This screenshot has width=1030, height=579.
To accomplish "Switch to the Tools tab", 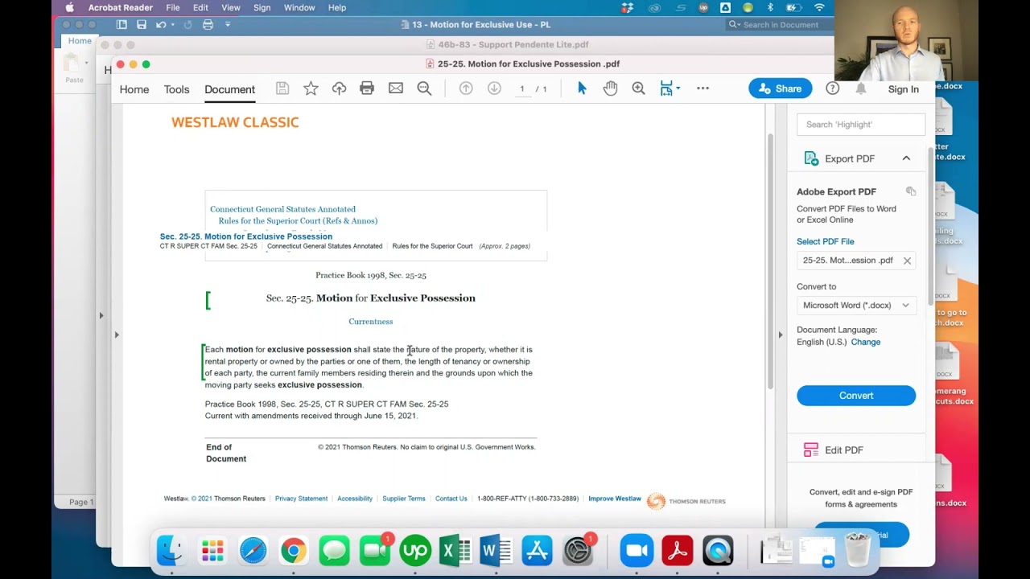I will (177, 89).
